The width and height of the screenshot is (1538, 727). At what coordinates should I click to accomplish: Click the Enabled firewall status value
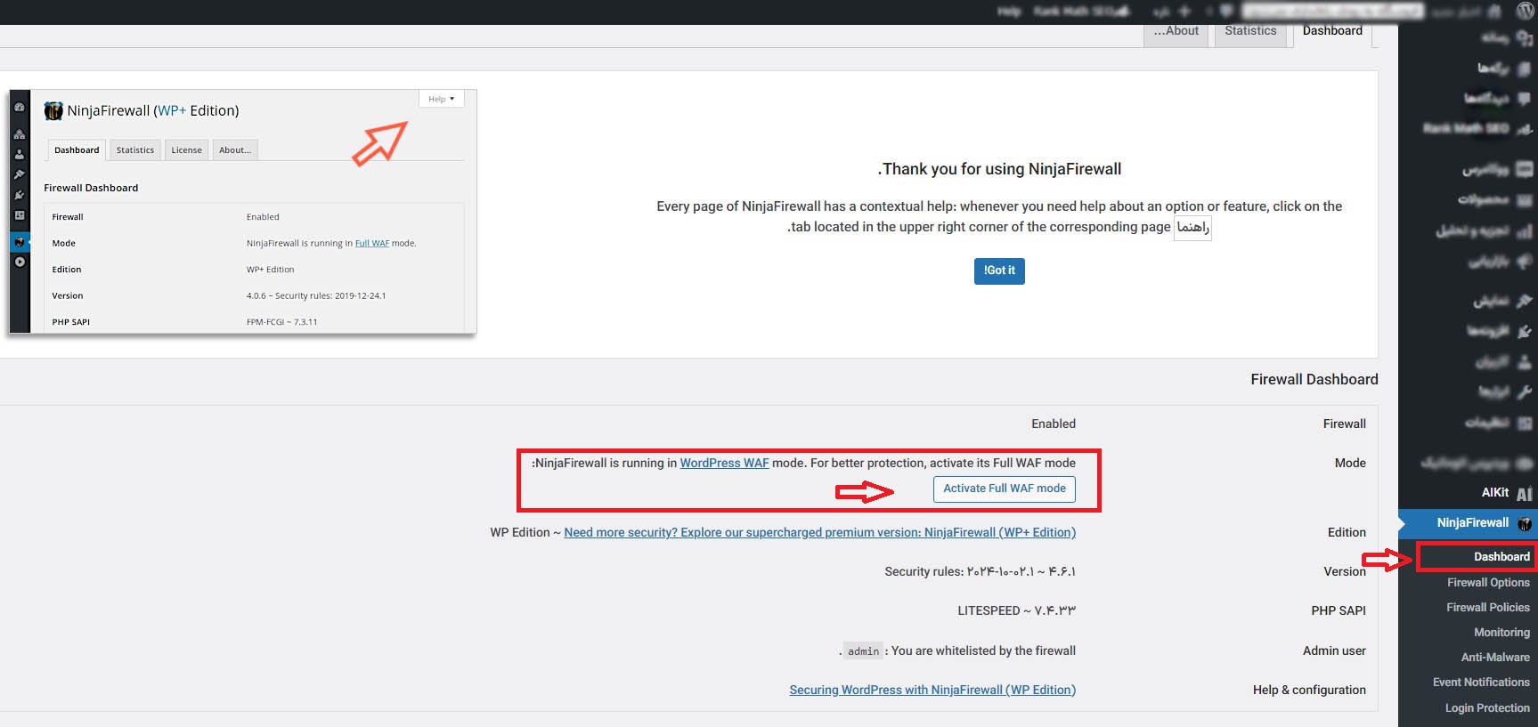click(1054, 424)
